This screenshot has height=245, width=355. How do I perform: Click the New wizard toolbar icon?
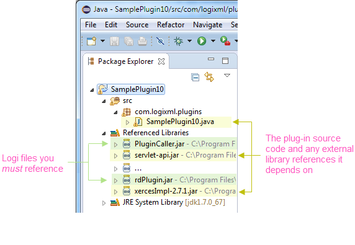point(91,41)
